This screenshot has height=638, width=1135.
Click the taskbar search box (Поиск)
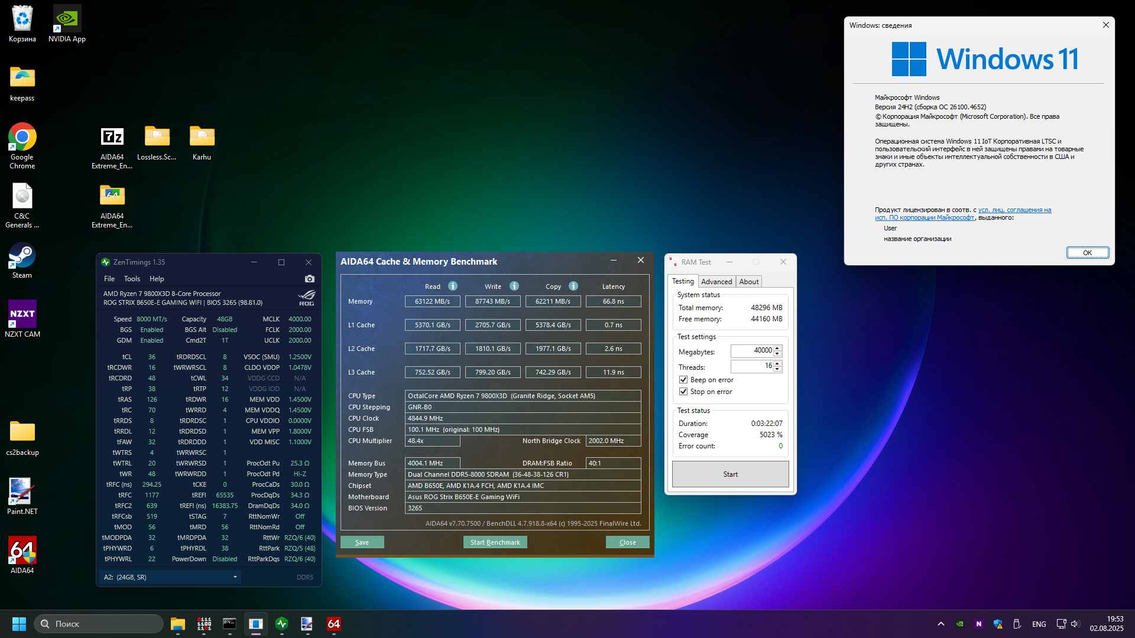point(99,624)
